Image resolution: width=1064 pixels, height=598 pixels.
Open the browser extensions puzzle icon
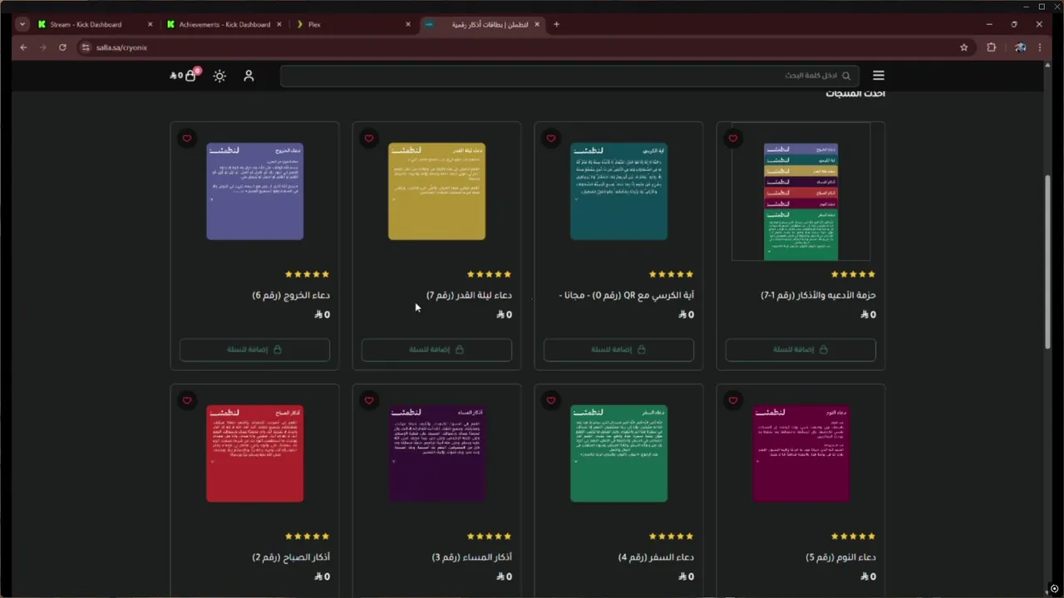991,47
